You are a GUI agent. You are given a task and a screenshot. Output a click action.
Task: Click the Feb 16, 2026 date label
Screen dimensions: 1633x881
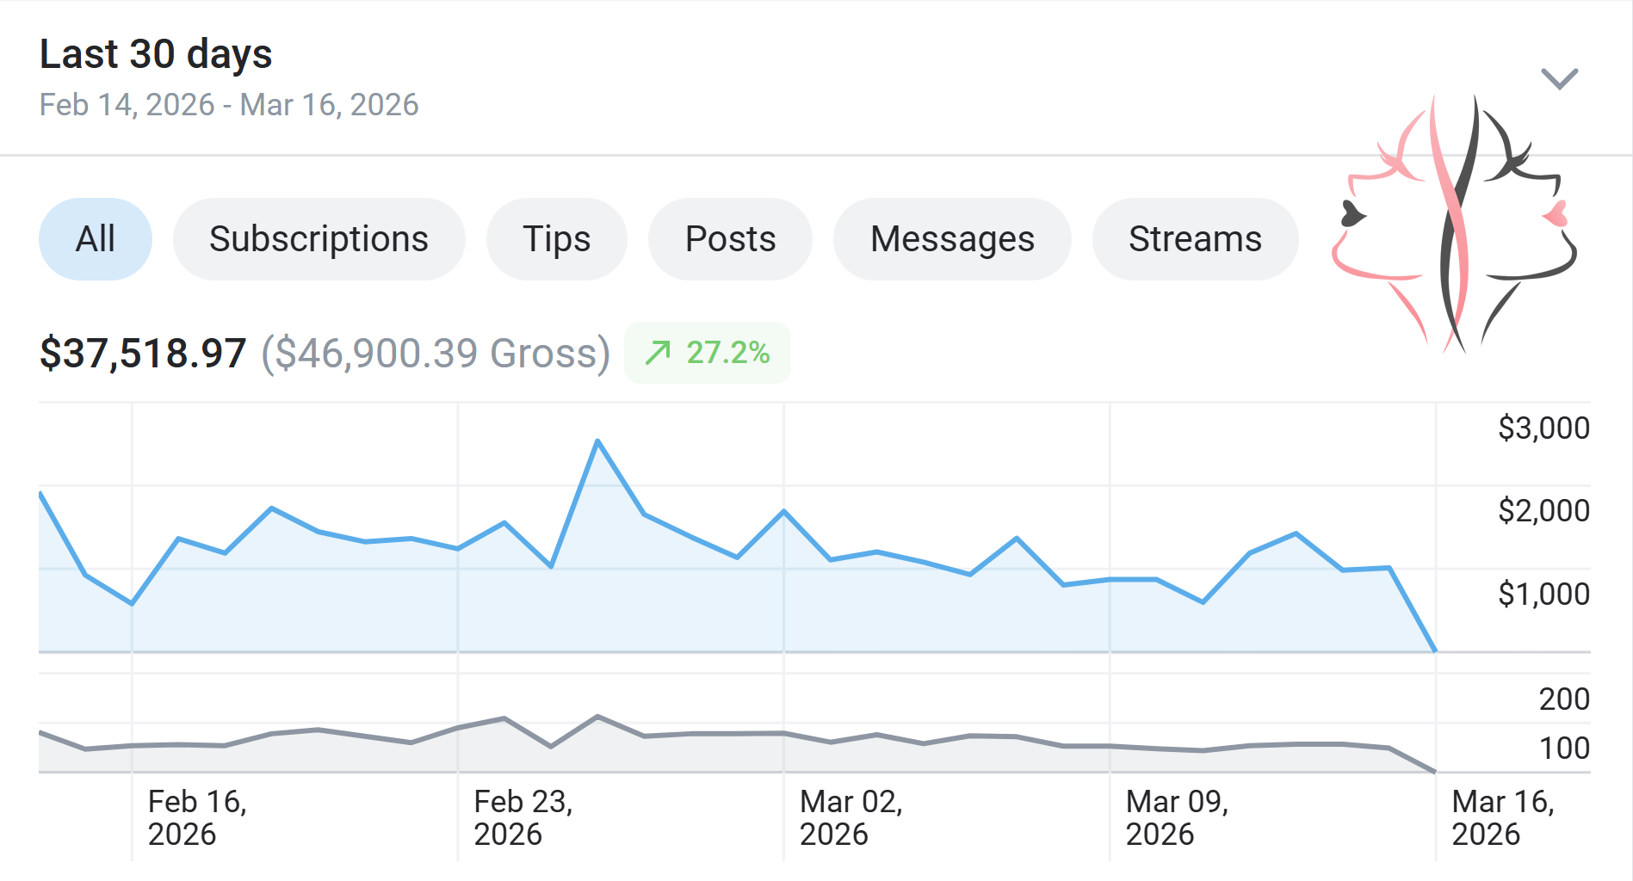[x=197, y=817]
